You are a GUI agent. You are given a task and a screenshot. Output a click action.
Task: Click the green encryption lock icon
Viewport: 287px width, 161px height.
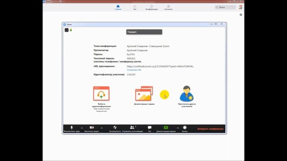click(x=71, y=30)
